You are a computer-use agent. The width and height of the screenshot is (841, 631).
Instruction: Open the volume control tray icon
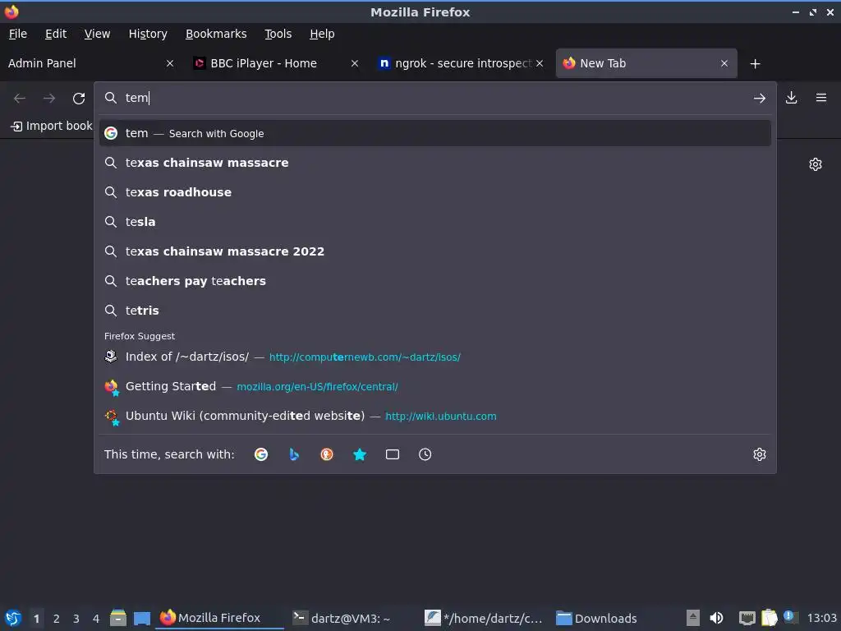pyautogui.click(x=716, y=618)
